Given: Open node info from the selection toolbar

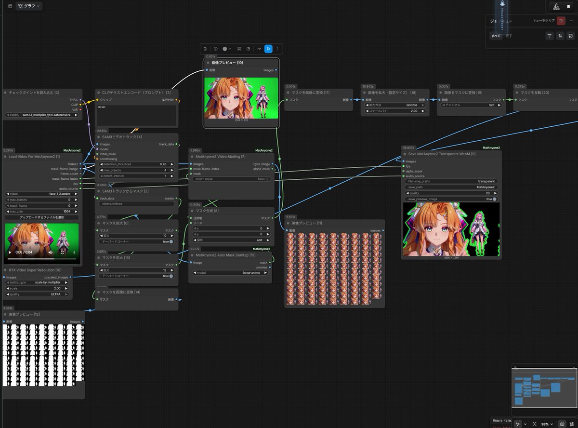Looking at the screenshot, I should point(215,49).
